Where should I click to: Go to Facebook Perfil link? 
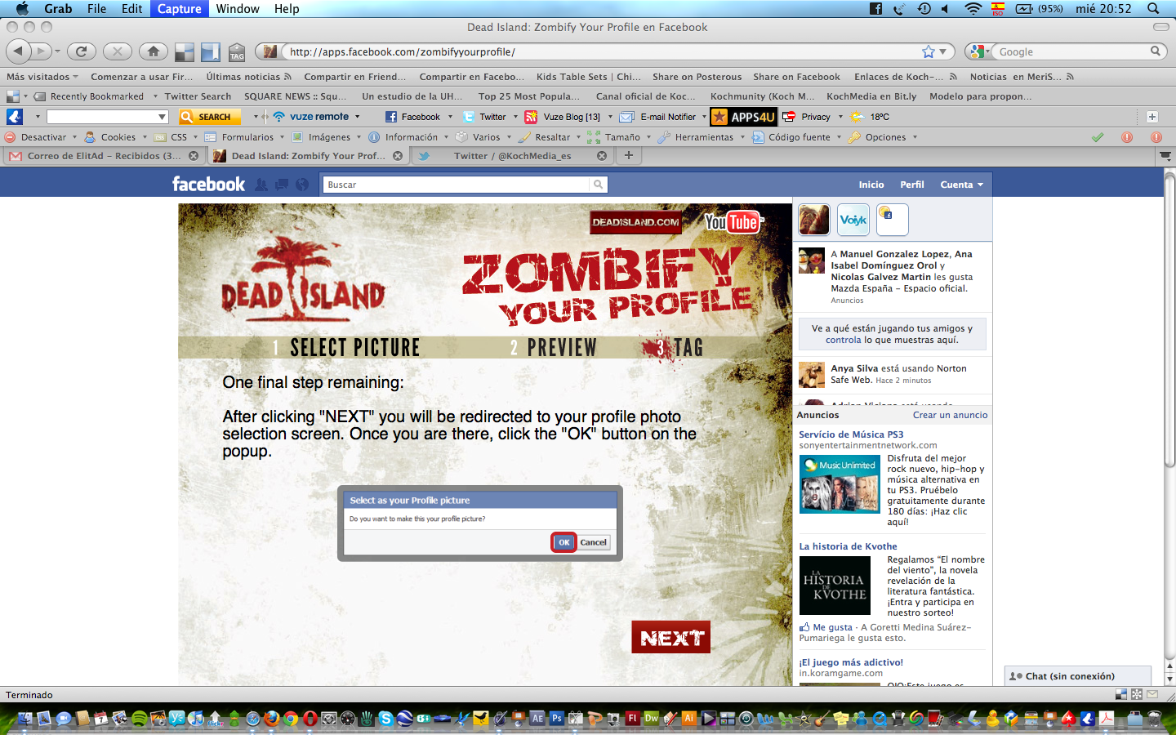tap(912, 185)
